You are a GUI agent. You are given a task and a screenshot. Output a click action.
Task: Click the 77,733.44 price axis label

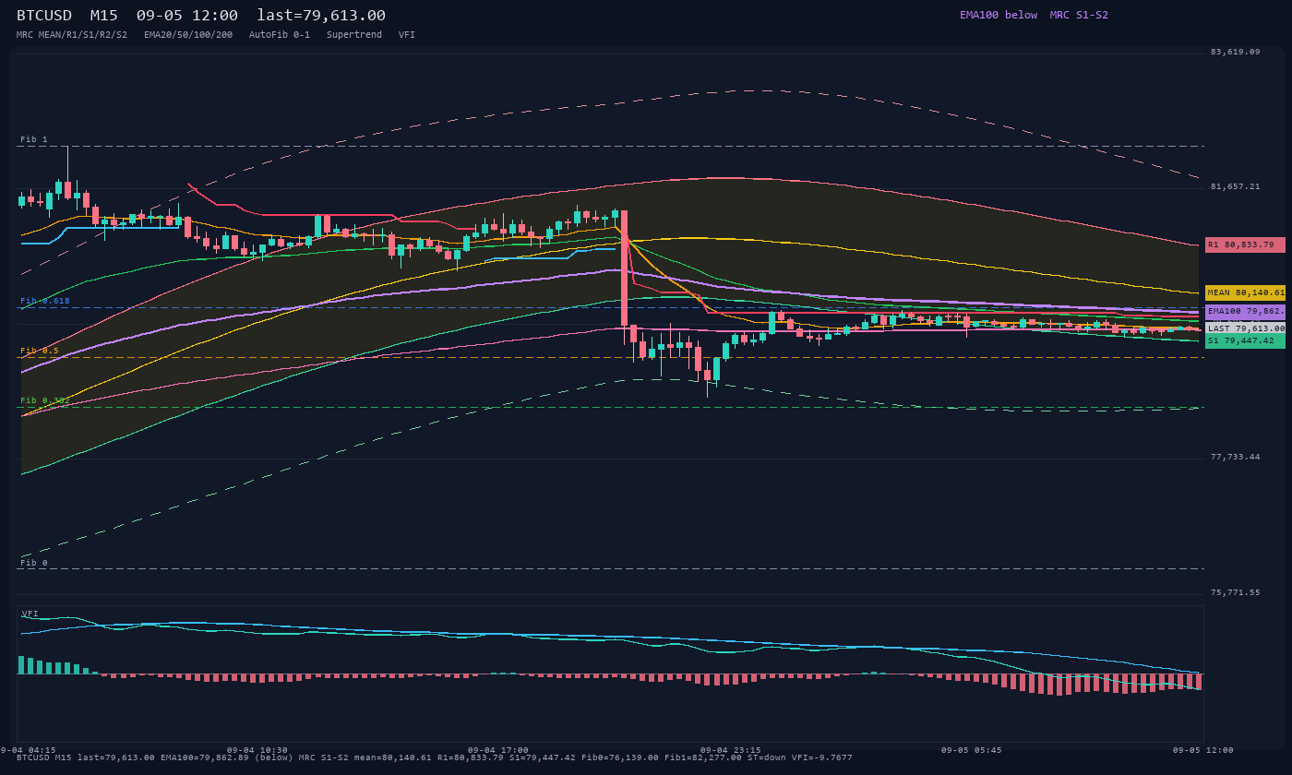[x=1235, y=457]
